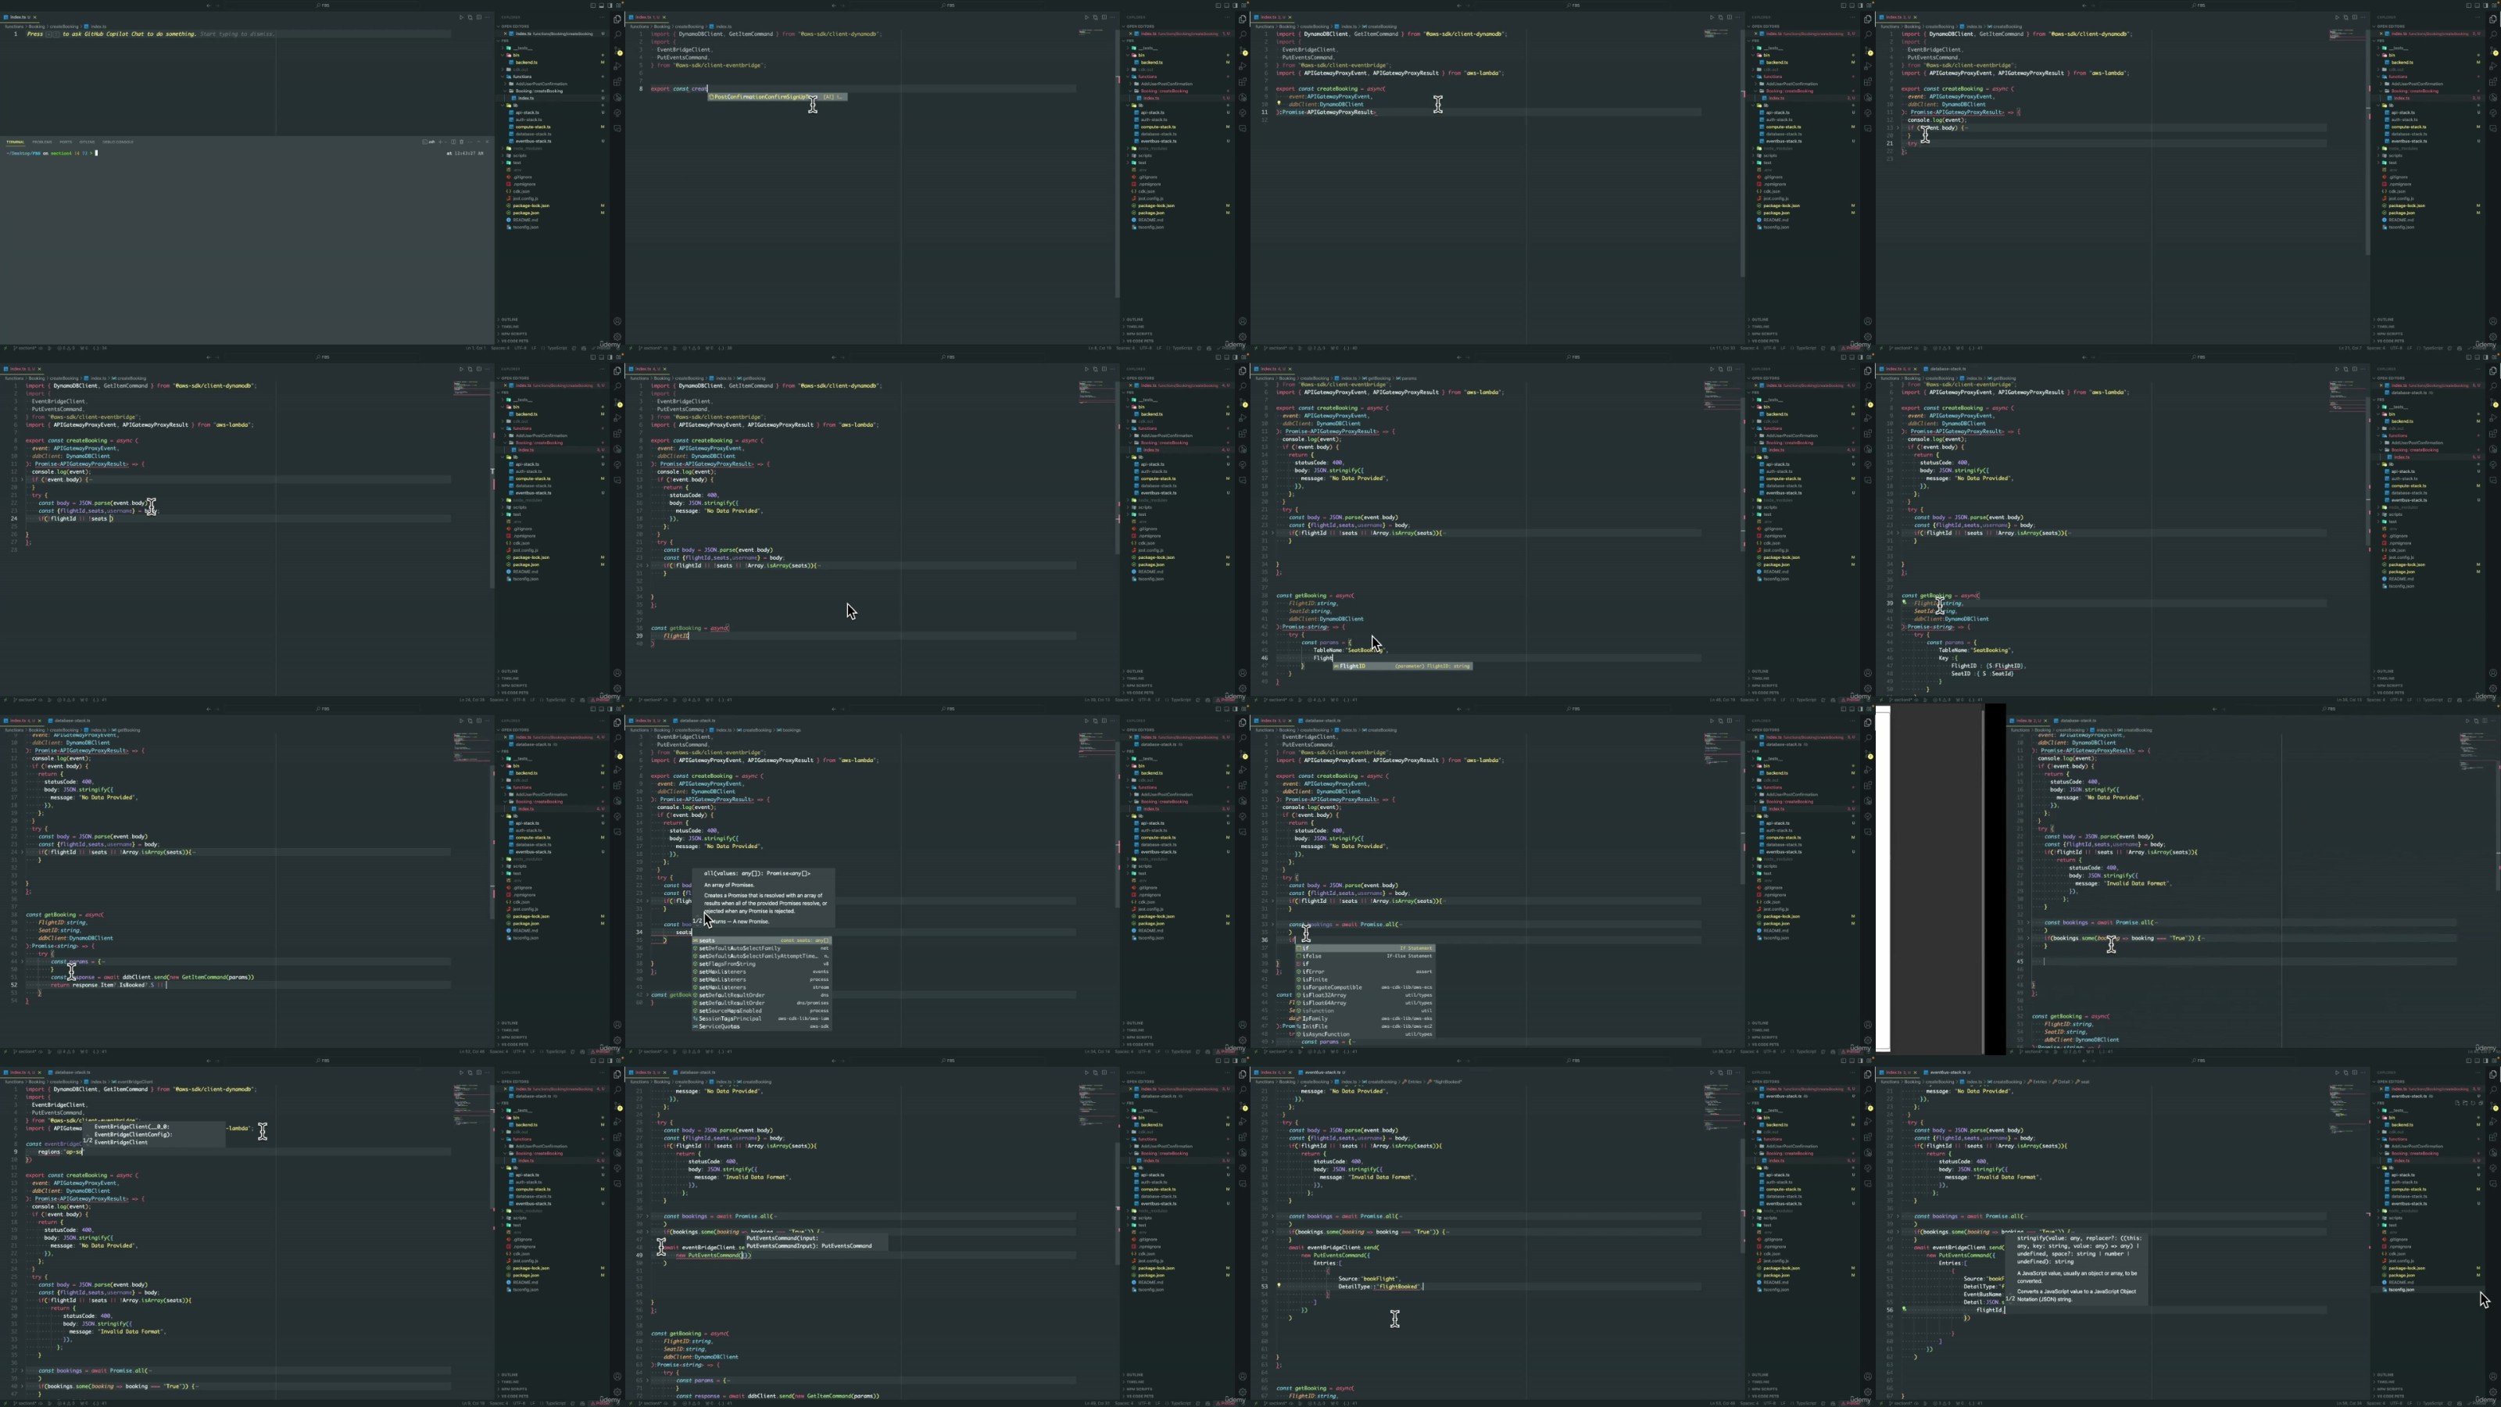Go back using title-bar arrow in the terminal frame
Viewport: 2501px width, 1407px height.
tap(209, 5)
